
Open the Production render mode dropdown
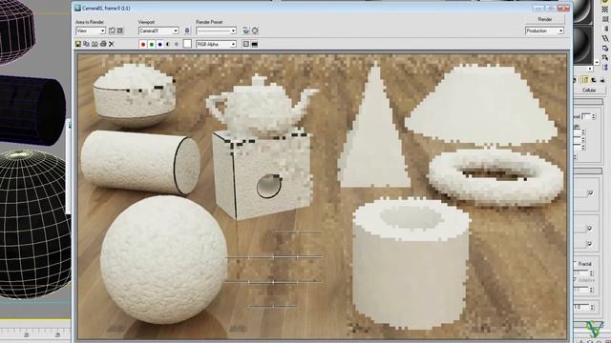click(544, 30)
